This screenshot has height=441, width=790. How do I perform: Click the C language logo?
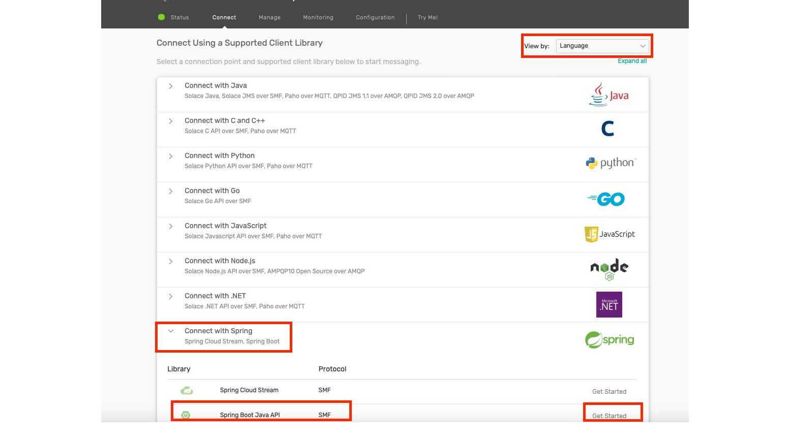pyautogui.click(x=607, y=129)
